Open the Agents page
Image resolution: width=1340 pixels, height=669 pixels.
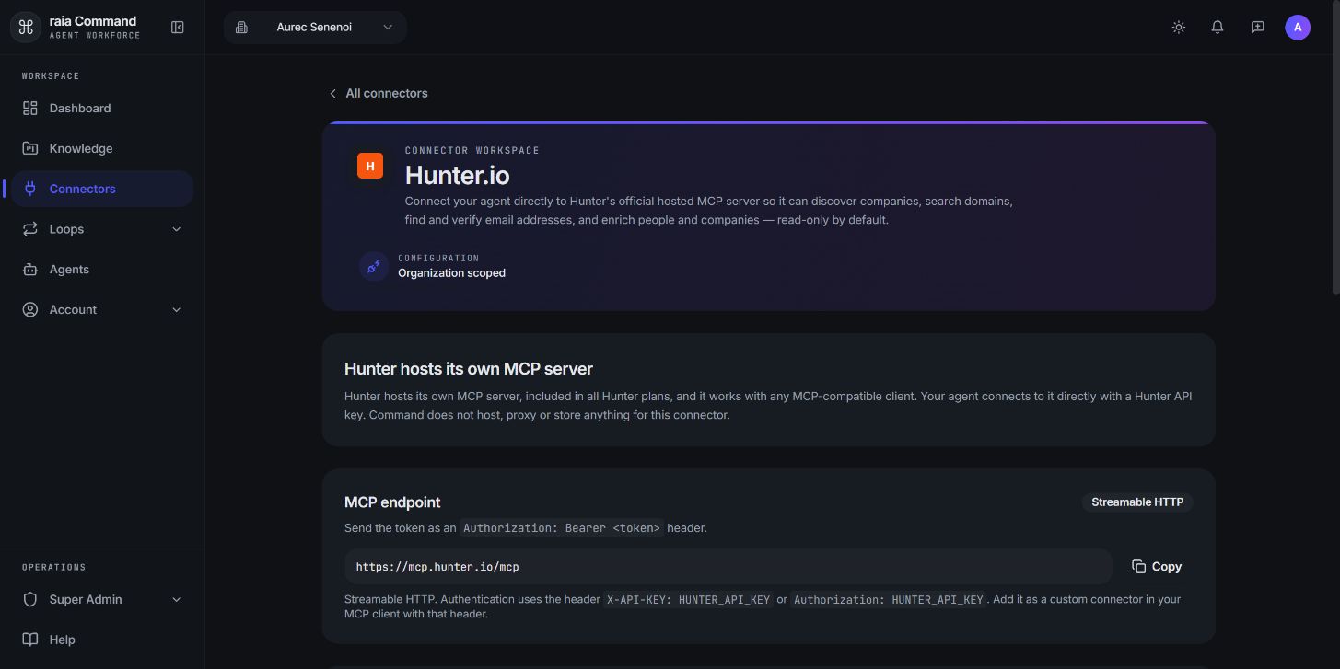pyautogui.click(x=102, y=270)
